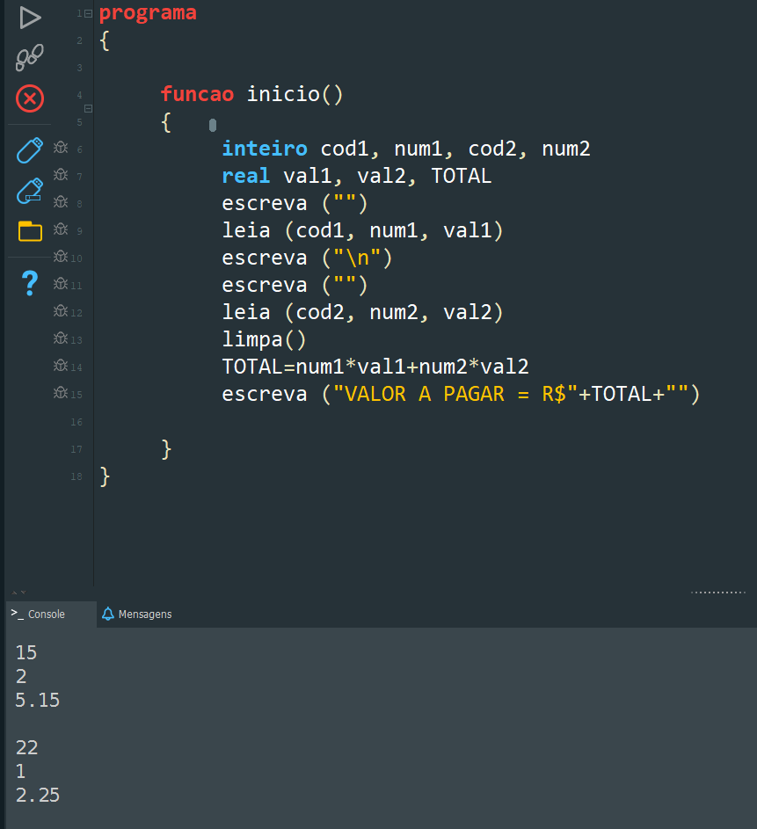The image size is (757, 829).
Task: Click 'leia (cod2, num2, val2)' line
Action: [362, 312]
